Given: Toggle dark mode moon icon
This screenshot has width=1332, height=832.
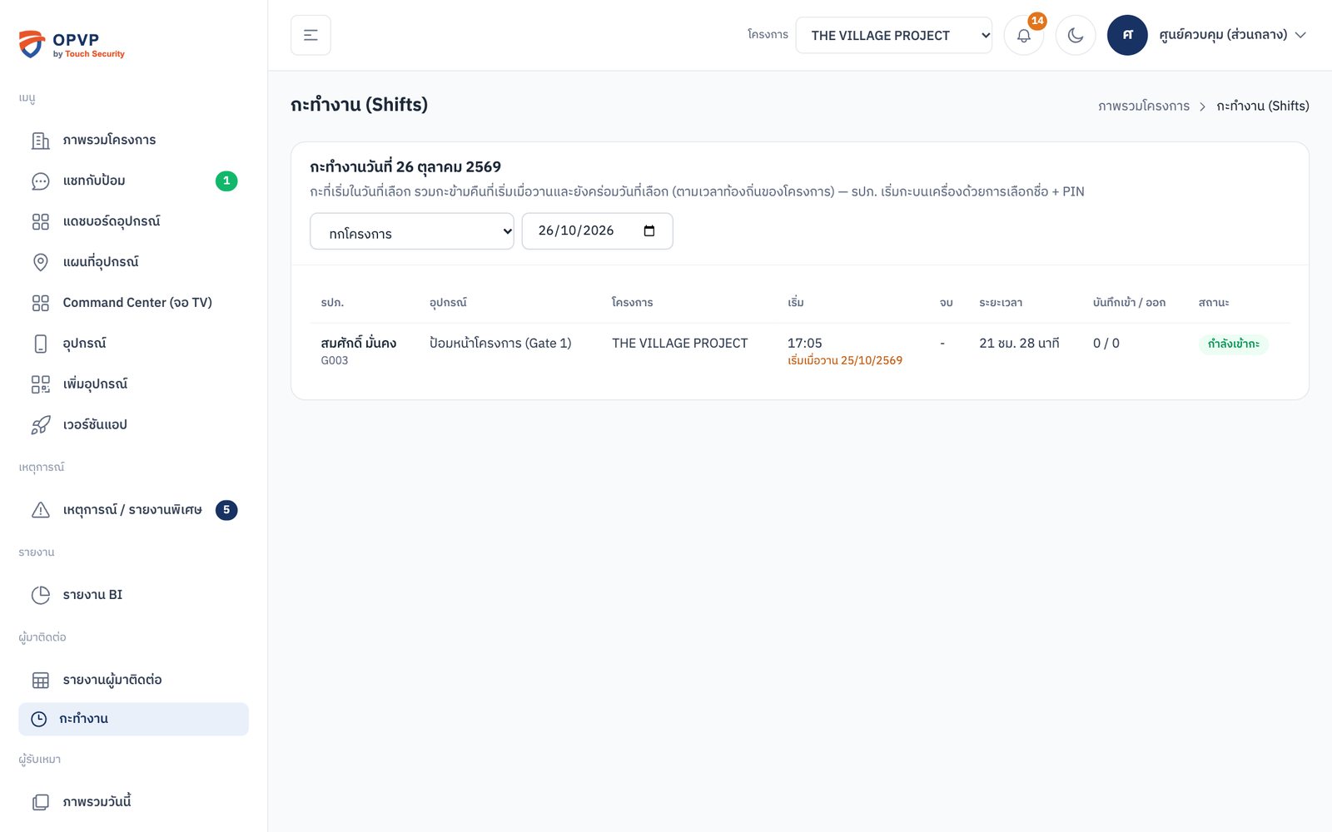Looking at the screenshot, I should pos(1076,35).
